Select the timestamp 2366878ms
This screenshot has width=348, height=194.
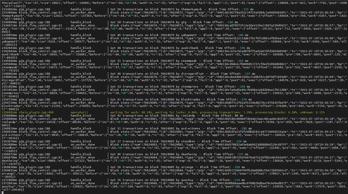coord(9,157)
